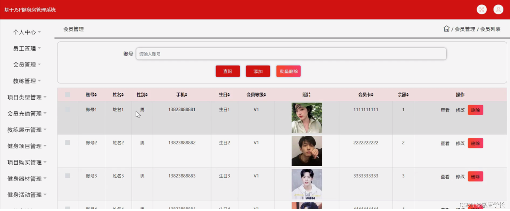Image resolution: width=510 pixels, height=211 pixels.
Task: Expand 项目类型管理 sidebar menu
Action: [x=27, y=97]
